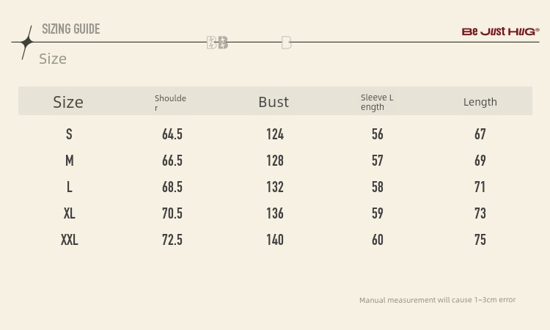Screen dimensions: 550x330
Task: Click the 60 sleeve length value
Action: tap(378, 240)
